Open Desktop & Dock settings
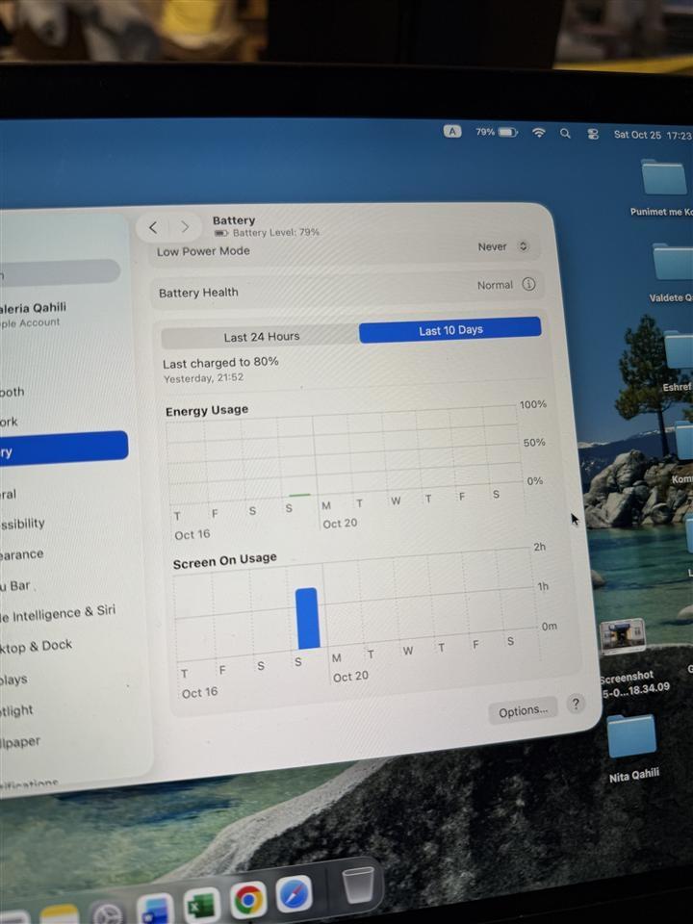The width and height of the screenshot is (693, 924). tap(36, 647)
